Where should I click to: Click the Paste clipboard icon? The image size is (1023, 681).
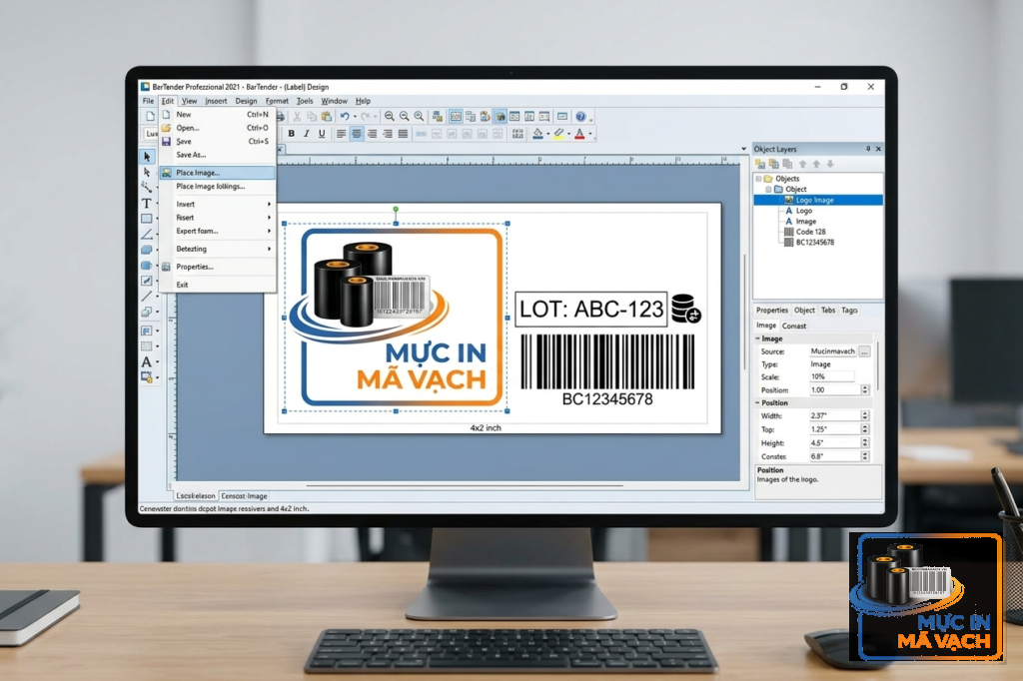[x=327, y=117]
